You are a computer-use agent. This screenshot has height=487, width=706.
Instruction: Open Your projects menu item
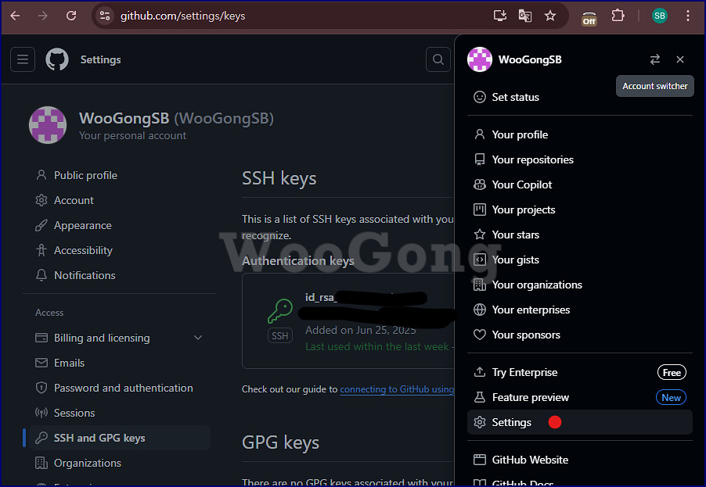580,209
